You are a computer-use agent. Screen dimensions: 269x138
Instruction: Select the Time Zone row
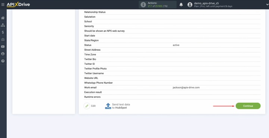point(172,54)
